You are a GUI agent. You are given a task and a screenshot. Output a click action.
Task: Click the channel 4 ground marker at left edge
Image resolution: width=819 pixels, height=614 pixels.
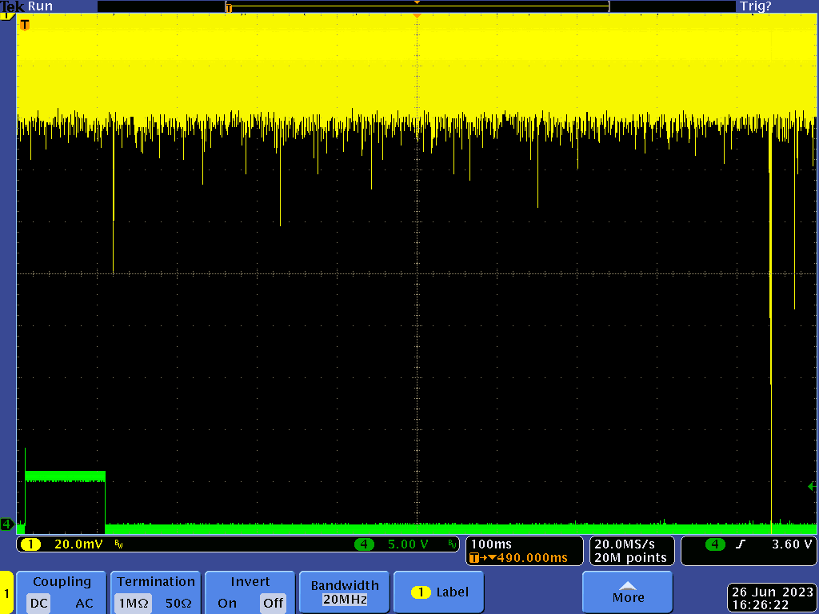[6, 524]
